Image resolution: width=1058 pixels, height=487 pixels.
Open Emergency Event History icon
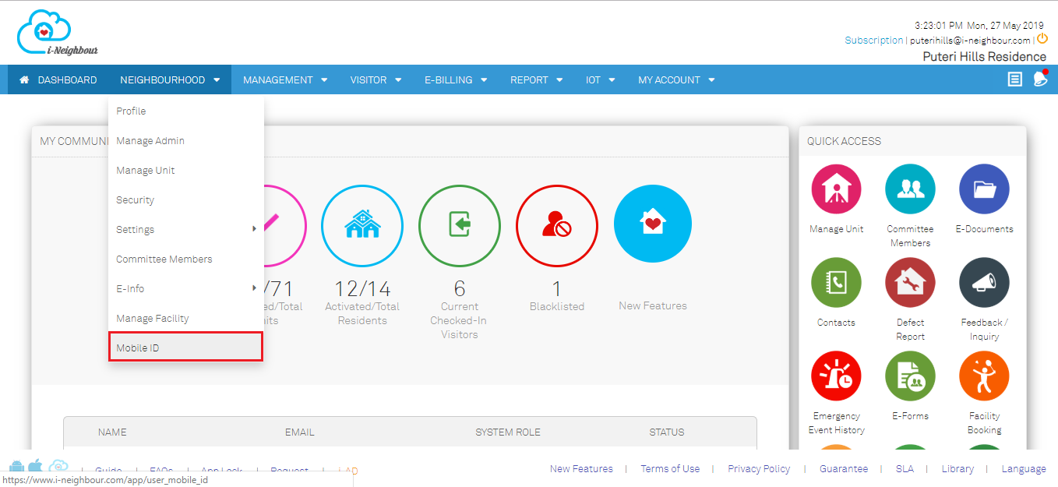[x=836, y=376]
